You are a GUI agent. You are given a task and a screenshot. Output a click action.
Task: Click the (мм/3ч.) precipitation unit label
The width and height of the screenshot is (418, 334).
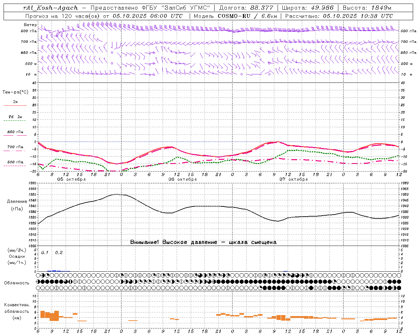17,250
